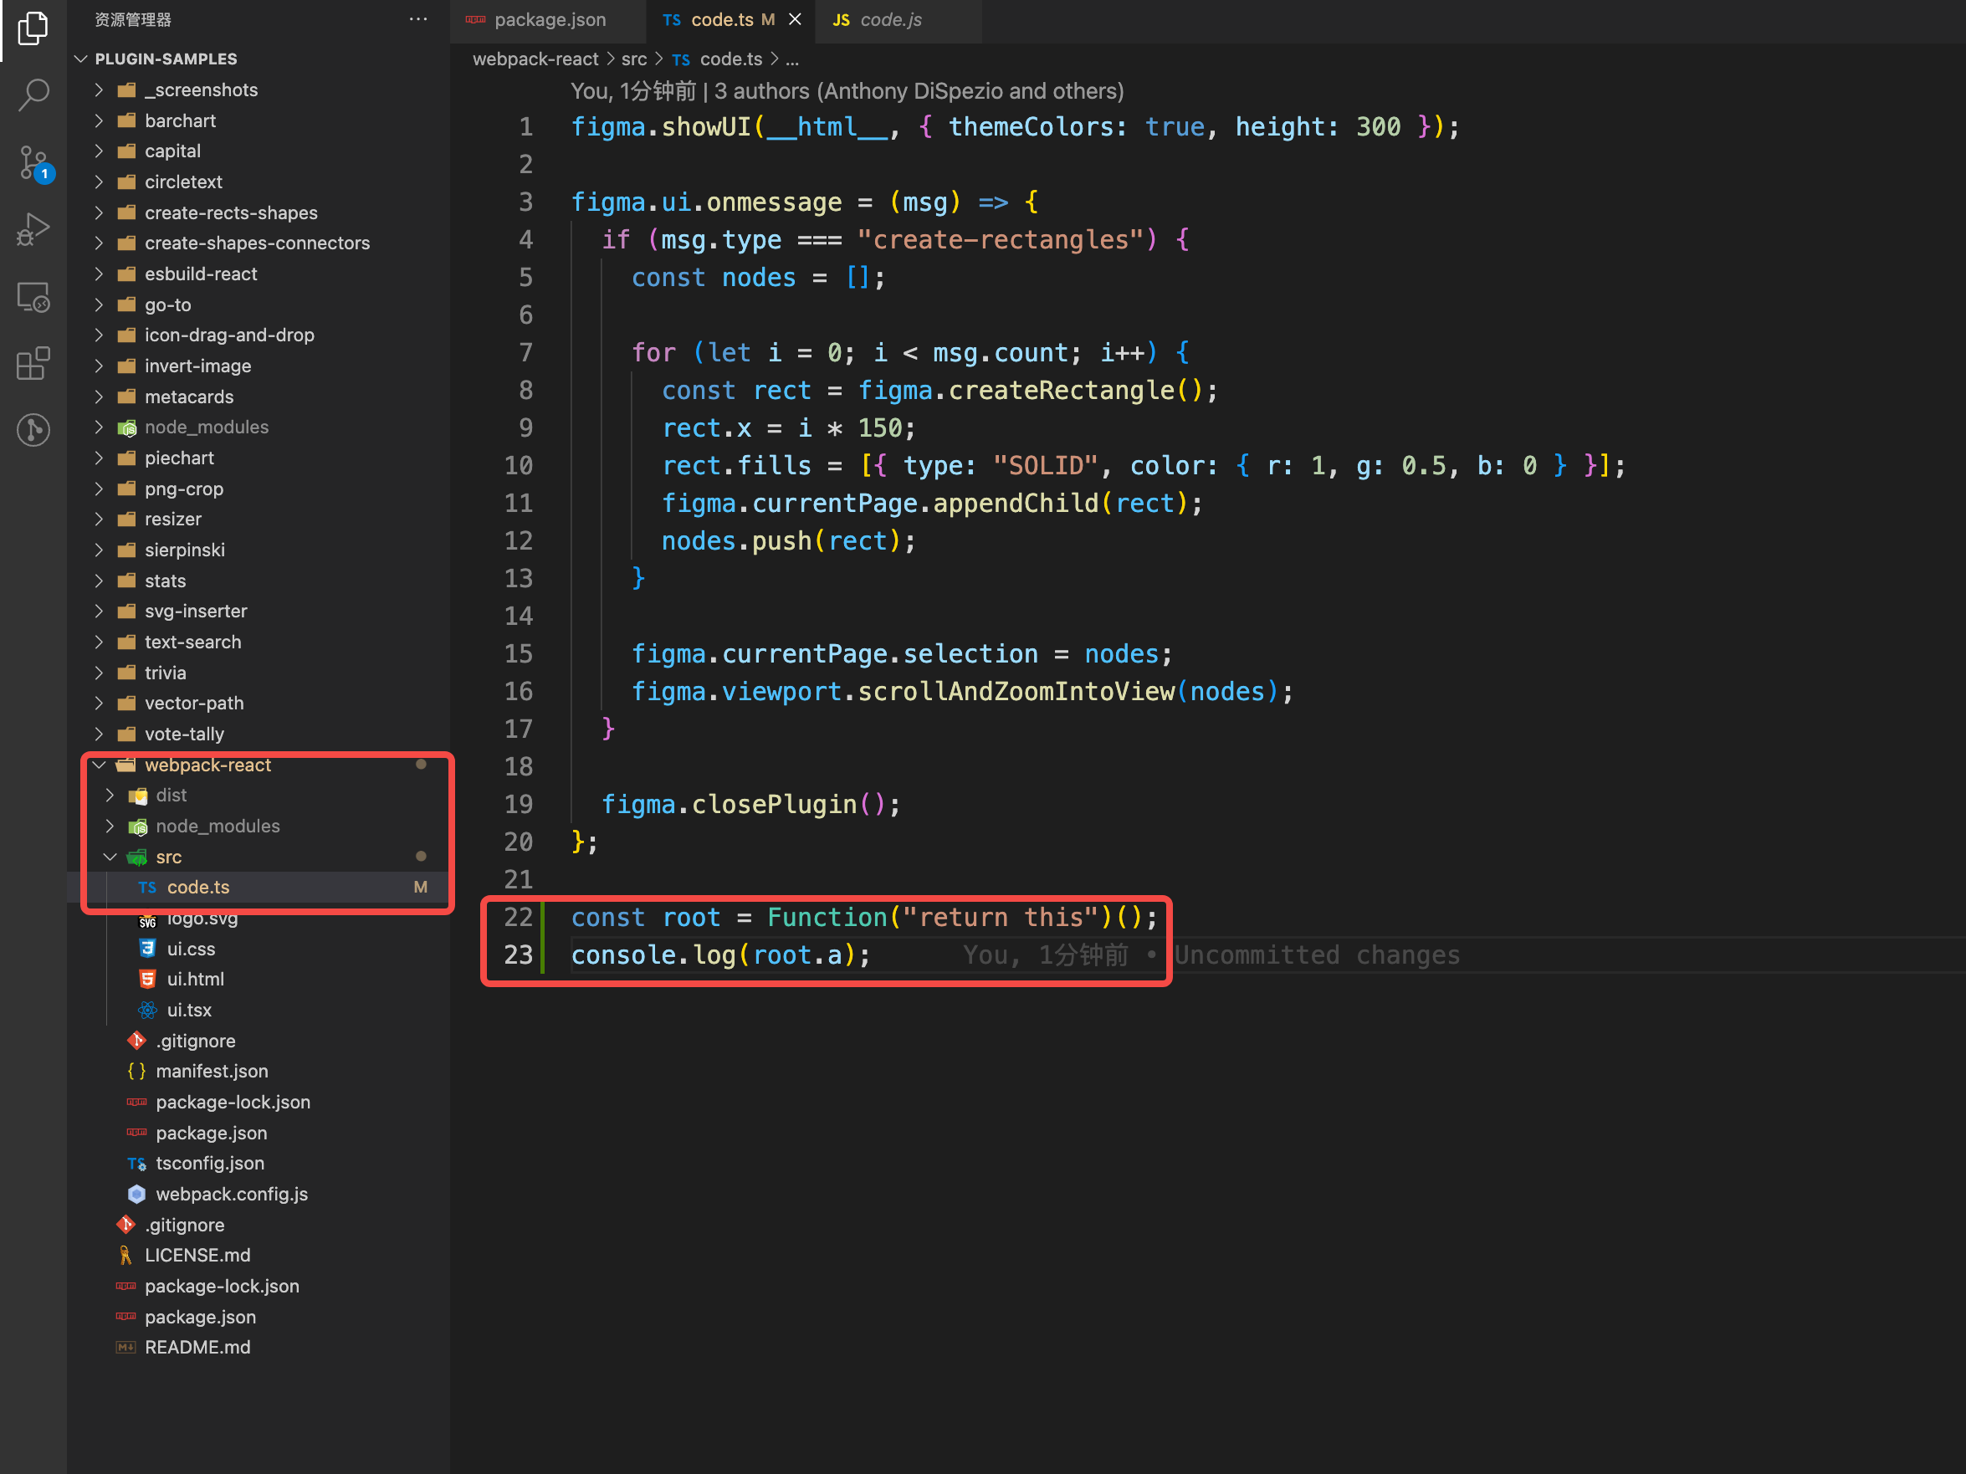
Task: Place cursor on figma.closePlugin() line
Action: tap(751, 805)
